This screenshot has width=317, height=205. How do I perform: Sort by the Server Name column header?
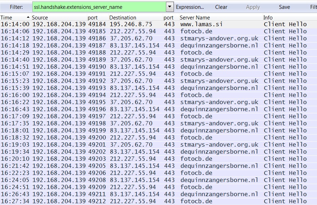tap(195, 18)
